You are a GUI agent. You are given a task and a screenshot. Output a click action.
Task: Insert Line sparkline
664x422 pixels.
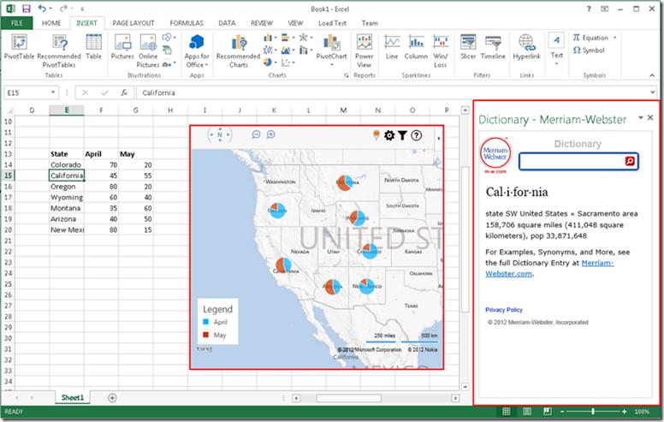(392, 46)
